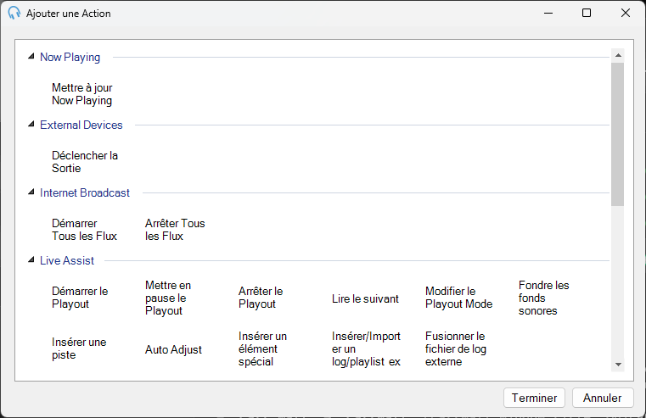Click the Now Playing group header
This screenshot has height=418, width=646.
[70, 57]
